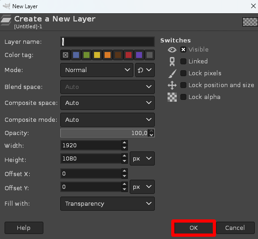Screen dimensions: 258x239
Task: Click the Lock alpha checkerboard icon
Action: (172, 97)
